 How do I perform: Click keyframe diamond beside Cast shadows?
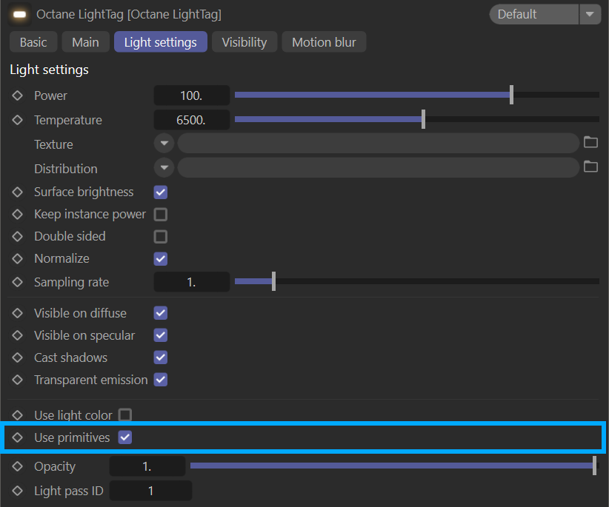(18, 357)
